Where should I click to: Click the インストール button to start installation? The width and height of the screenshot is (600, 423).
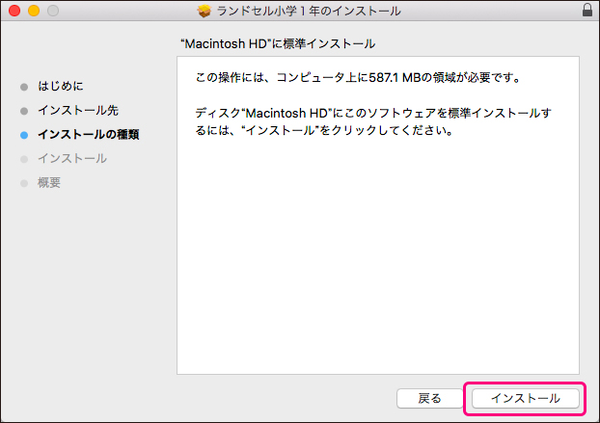(525, 399)
